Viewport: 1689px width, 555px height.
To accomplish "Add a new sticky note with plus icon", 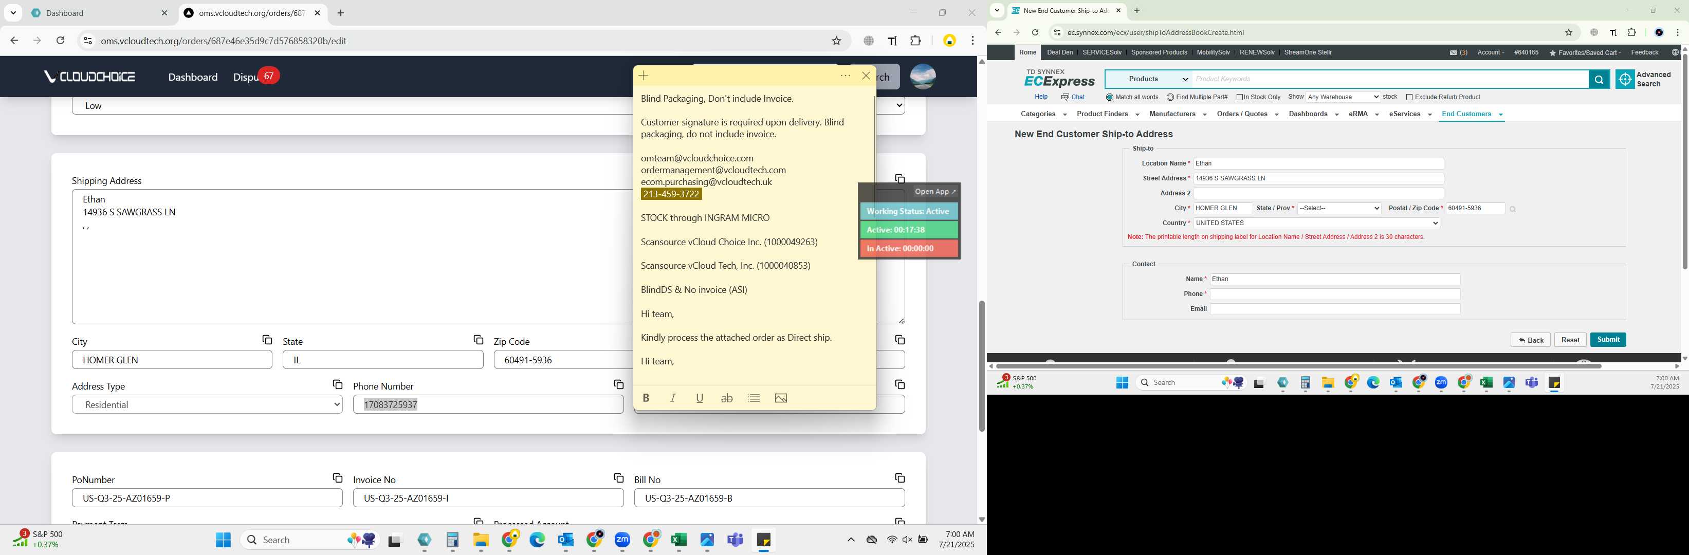I will [x=643, y=76].
